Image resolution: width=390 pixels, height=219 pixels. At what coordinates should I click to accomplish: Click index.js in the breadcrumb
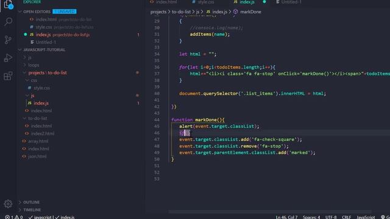coord(219,12)
